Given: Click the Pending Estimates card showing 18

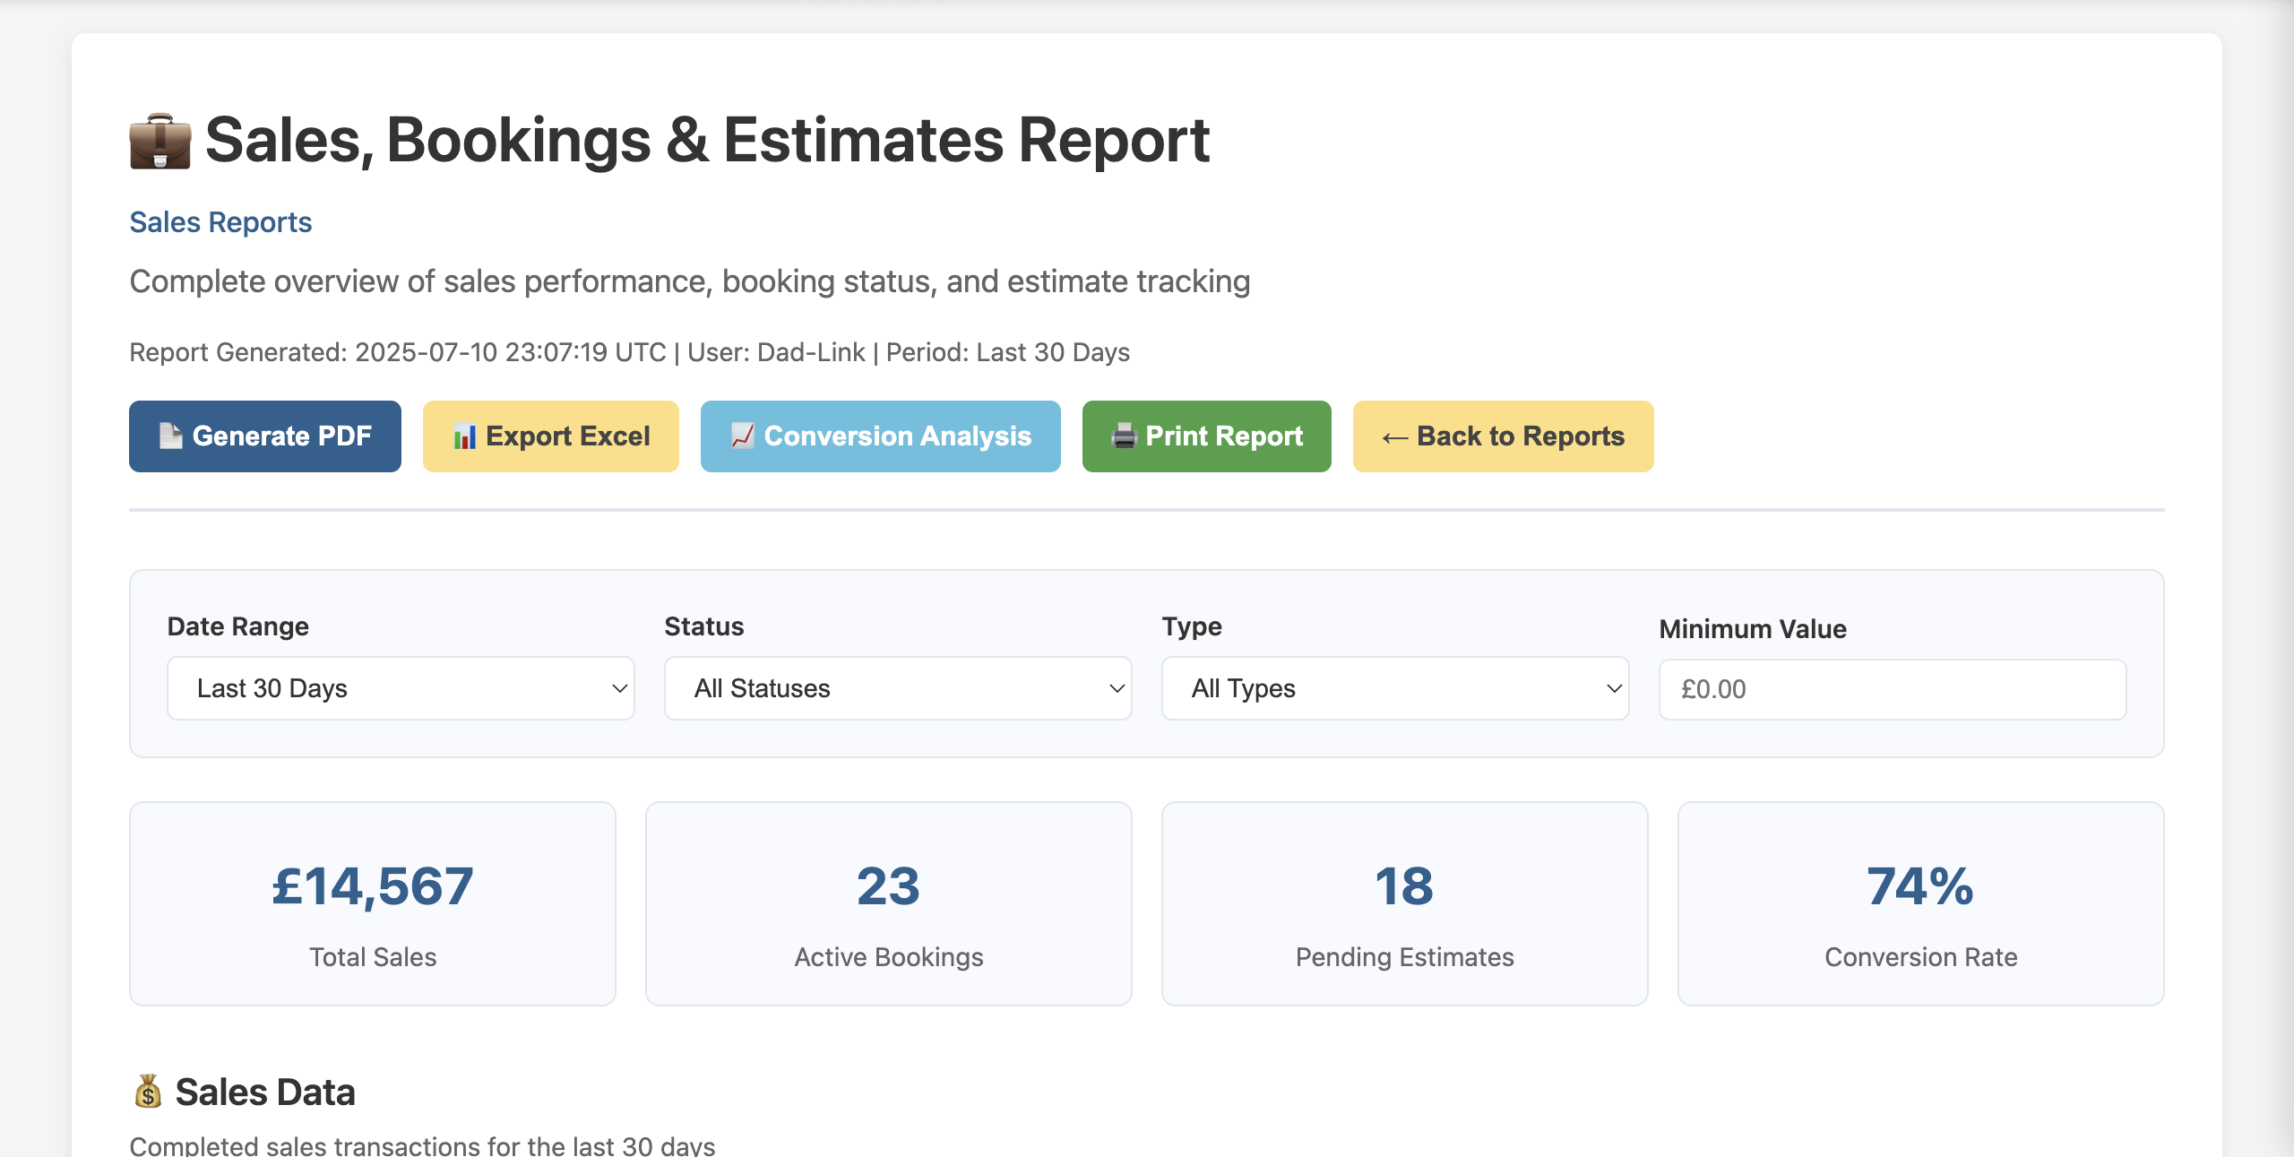Looking at the screenshot, I should click(1403, 903).
